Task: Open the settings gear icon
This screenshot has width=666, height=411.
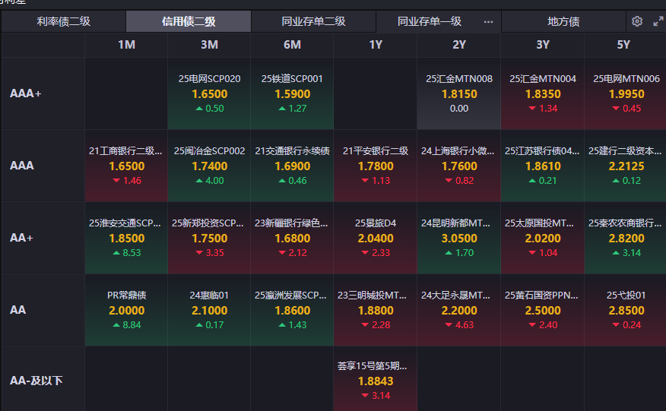Action: pyautogui.click(x=637, y=21)
